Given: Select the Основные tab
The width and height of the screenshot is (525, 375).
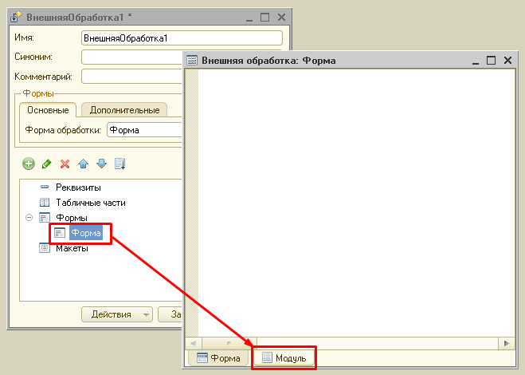Looking at the screenshot, I should pos(48,110).
